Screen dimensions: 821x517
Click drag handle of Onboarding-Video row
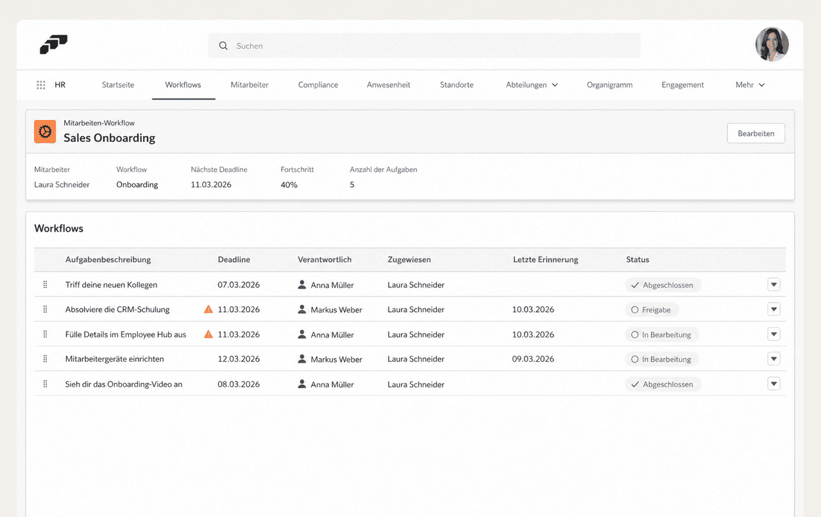click(45, 384)
